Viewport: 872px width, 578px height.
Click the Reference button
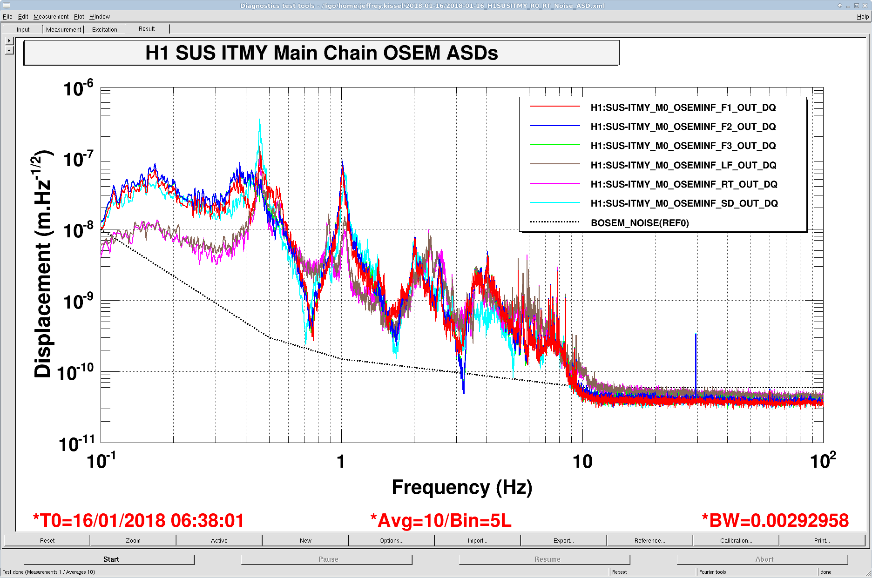tap(649, 540)
